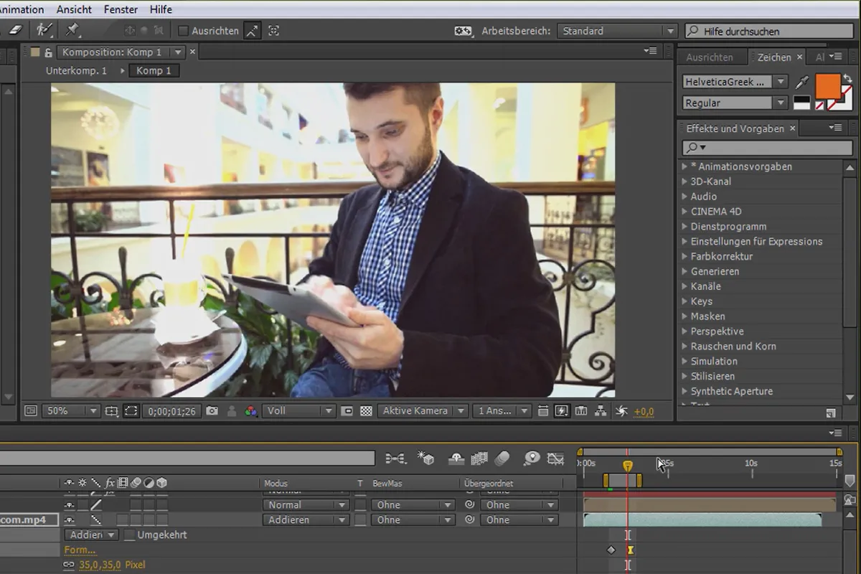This screenshot has width=861, height=574.
Task: Click the Graph Editor icon in timeline
Action: coord(555,458)
